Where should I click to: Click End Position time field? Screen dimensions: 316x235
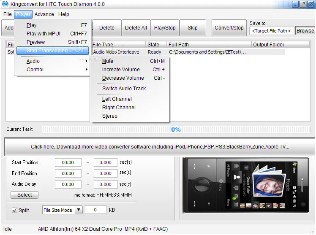click(x=68, y=173)
